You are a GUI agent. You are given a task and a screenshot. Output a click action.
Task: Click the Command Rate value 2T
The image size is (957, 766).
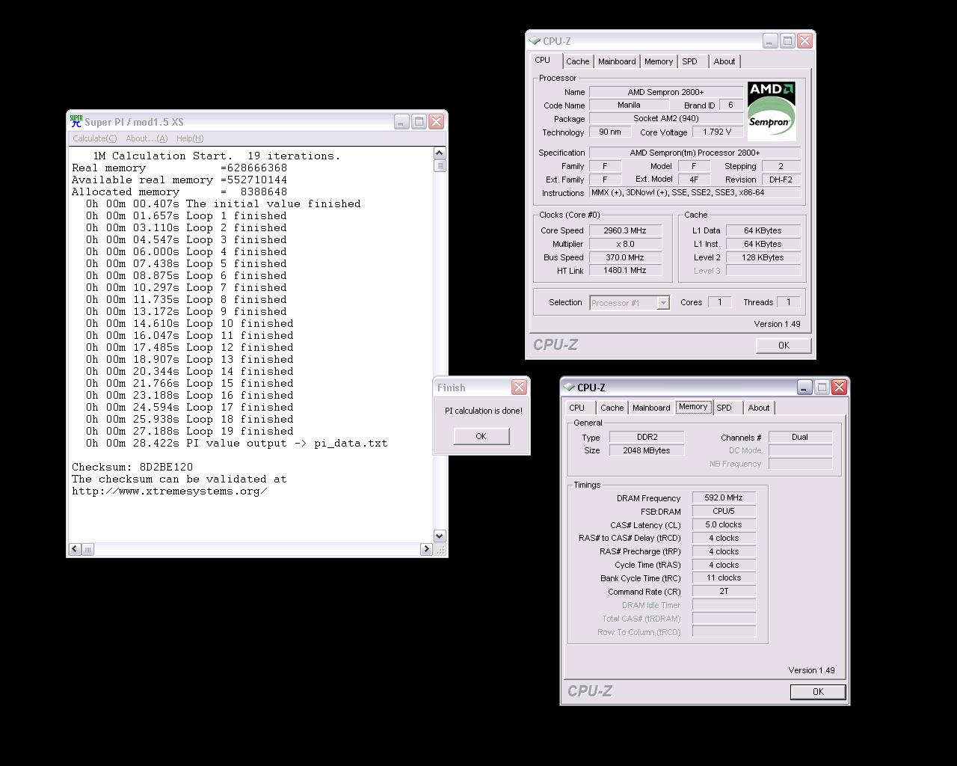(724, 591)
